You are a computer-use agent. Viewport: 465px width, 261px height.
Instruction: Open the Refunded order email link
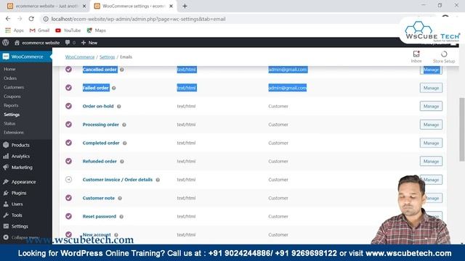point(100,161)
